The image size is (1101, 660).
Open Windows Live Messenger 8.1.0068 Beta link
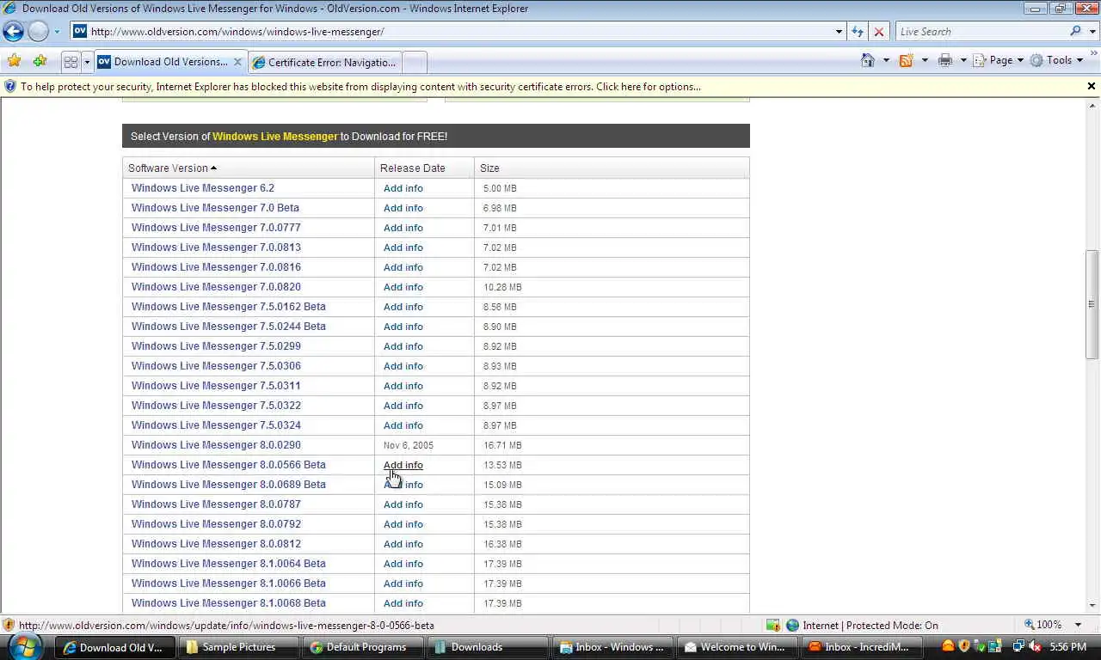click(229, 603)
